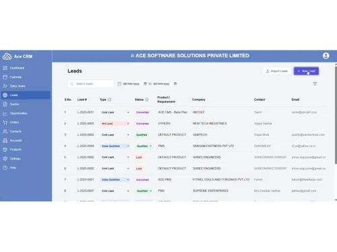Click the From date dd/mm/yyyy field

(x=131, y=84)
